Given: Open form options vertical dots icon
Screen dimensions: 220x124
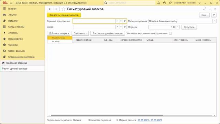Looking at the screenshot, I should click(x=210, y=9).
